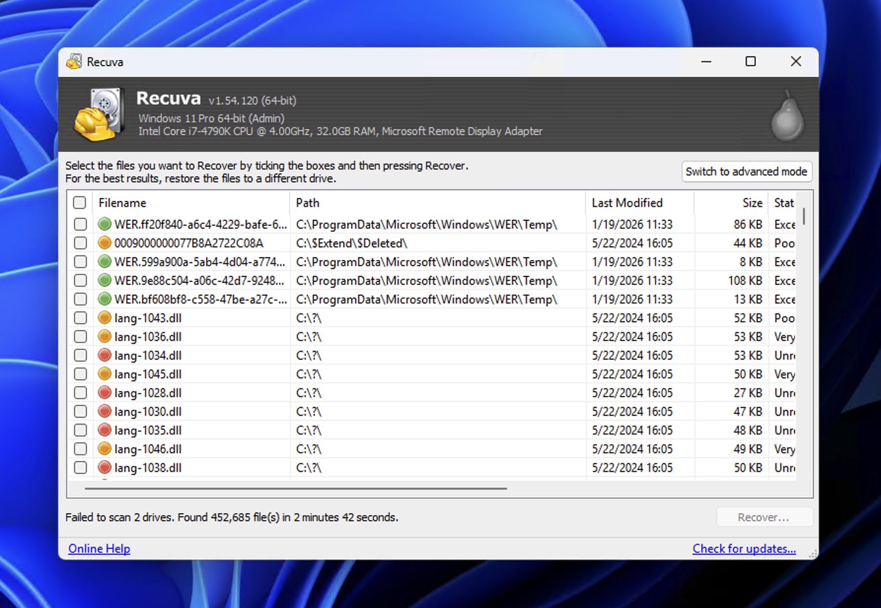Viewport: 881px width, 608px height.
Task: Click the 13 KB size cell
Action: point(748,299)
